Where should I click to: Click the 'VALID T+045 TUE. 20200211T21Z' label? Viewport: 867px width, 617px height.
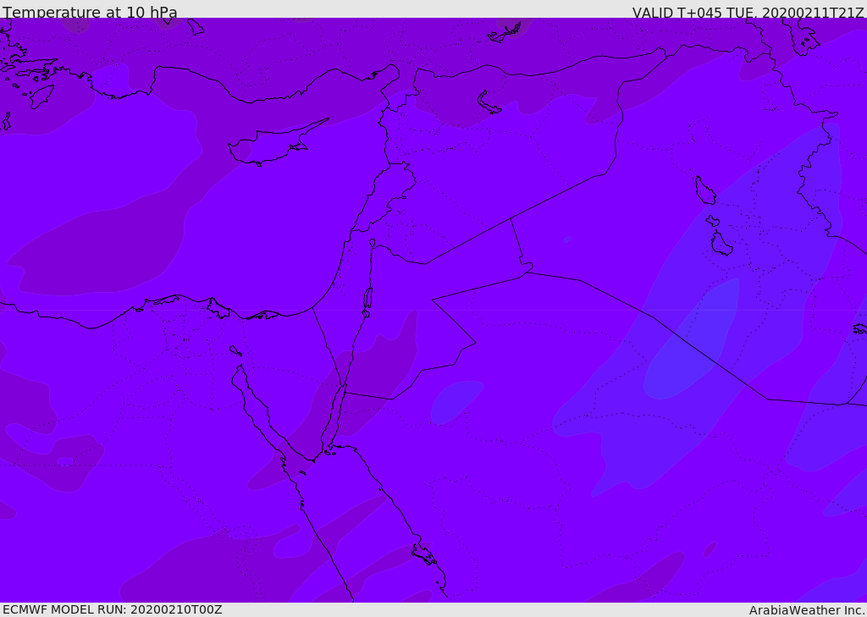(x=748, y=13)
